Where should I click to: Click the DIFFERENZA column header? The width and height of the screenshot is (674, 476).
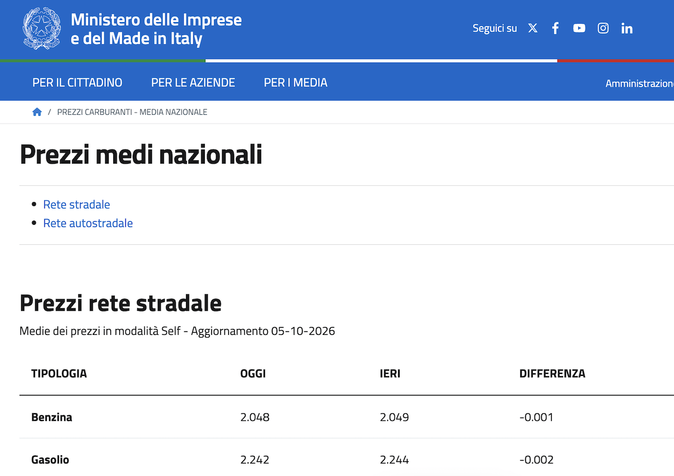(x=552, y=373)
